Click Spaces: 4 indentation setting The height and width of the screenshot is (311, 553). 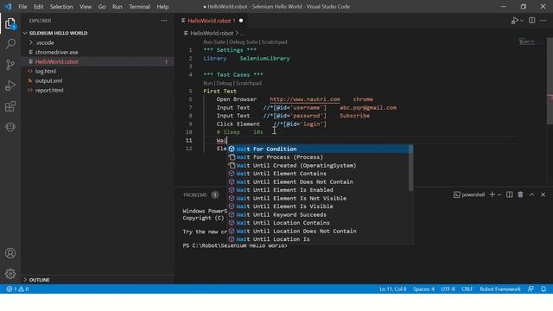coord(423,289)
